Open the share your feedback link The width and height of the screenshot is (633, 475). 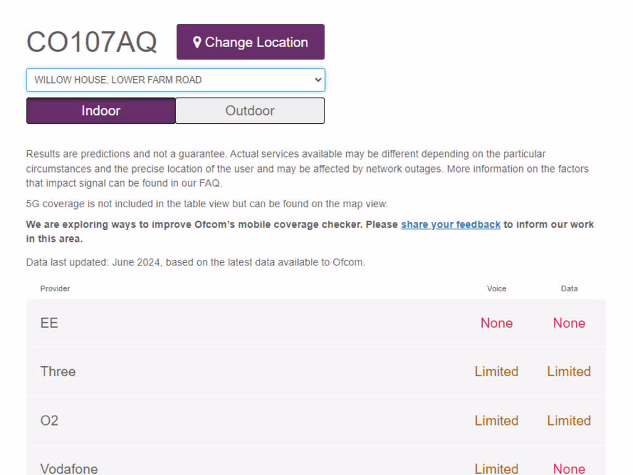451,225
